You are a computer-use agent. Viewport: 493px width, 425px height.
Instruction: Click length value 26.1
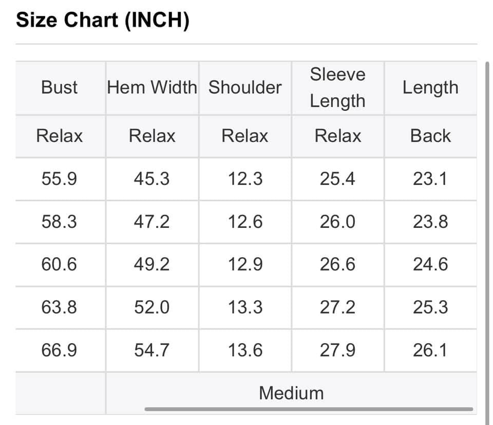430,350
